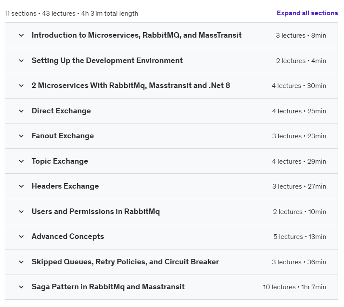Select "2 Microservices With RabbitMq, Masstransit and .Net 8"

click(131, 85)
